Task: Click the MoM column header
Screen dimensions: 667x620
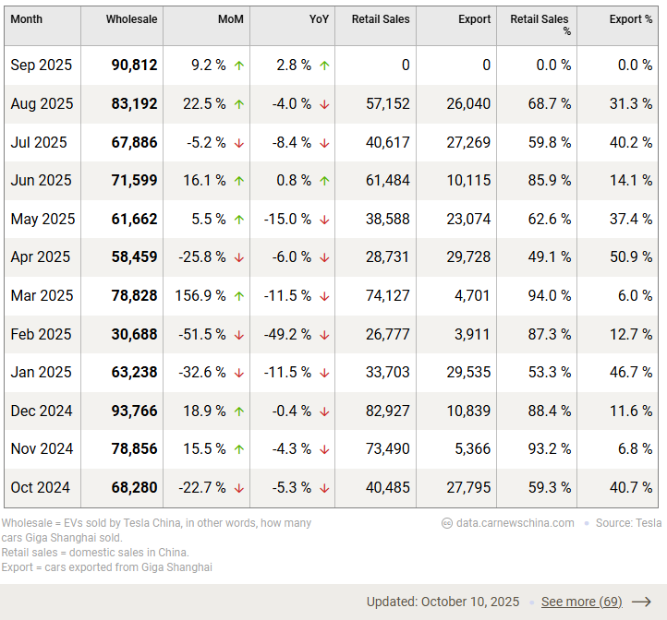Action: tap(231, 19)
